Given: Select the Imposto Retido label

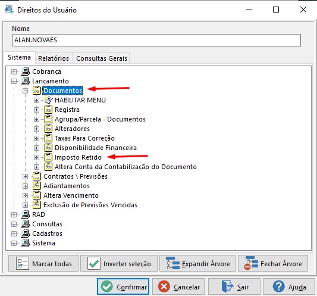Looking at the screenshot, I should pyautogui.click(x=78, y=157).
